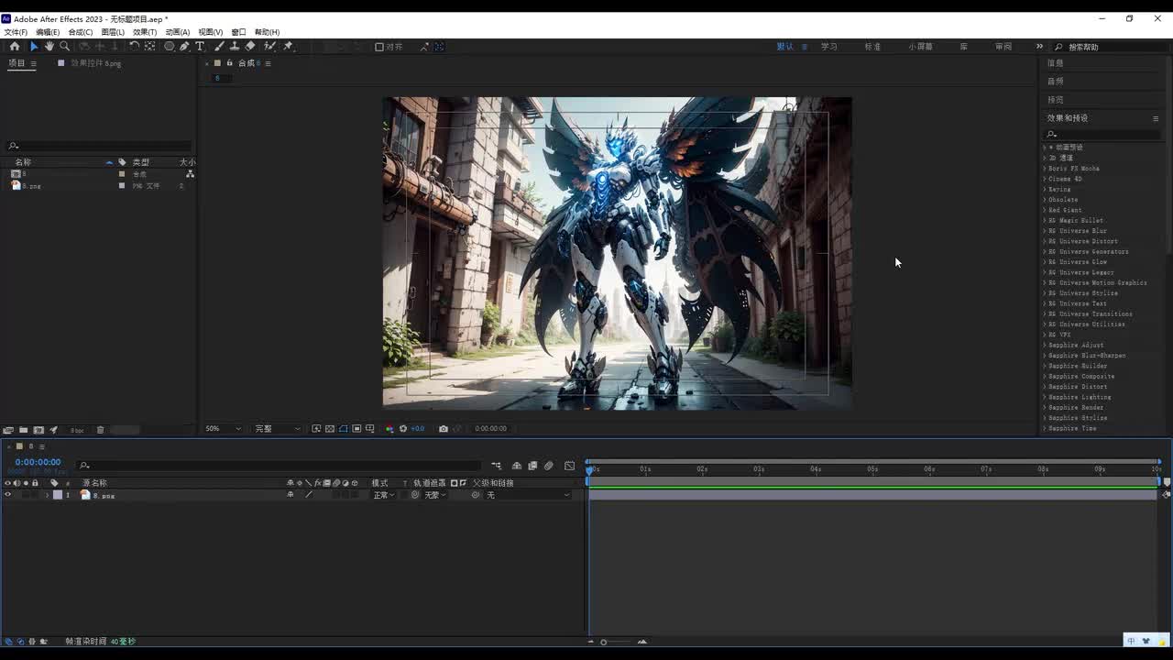Viewport: 1173px width, 660px height.
Task: Open the 无蒙 track matte dropdown
Action: click(x=434, y=495)
